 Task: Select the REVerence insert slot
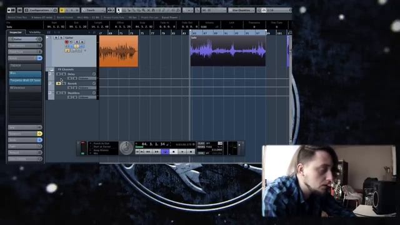25,88
